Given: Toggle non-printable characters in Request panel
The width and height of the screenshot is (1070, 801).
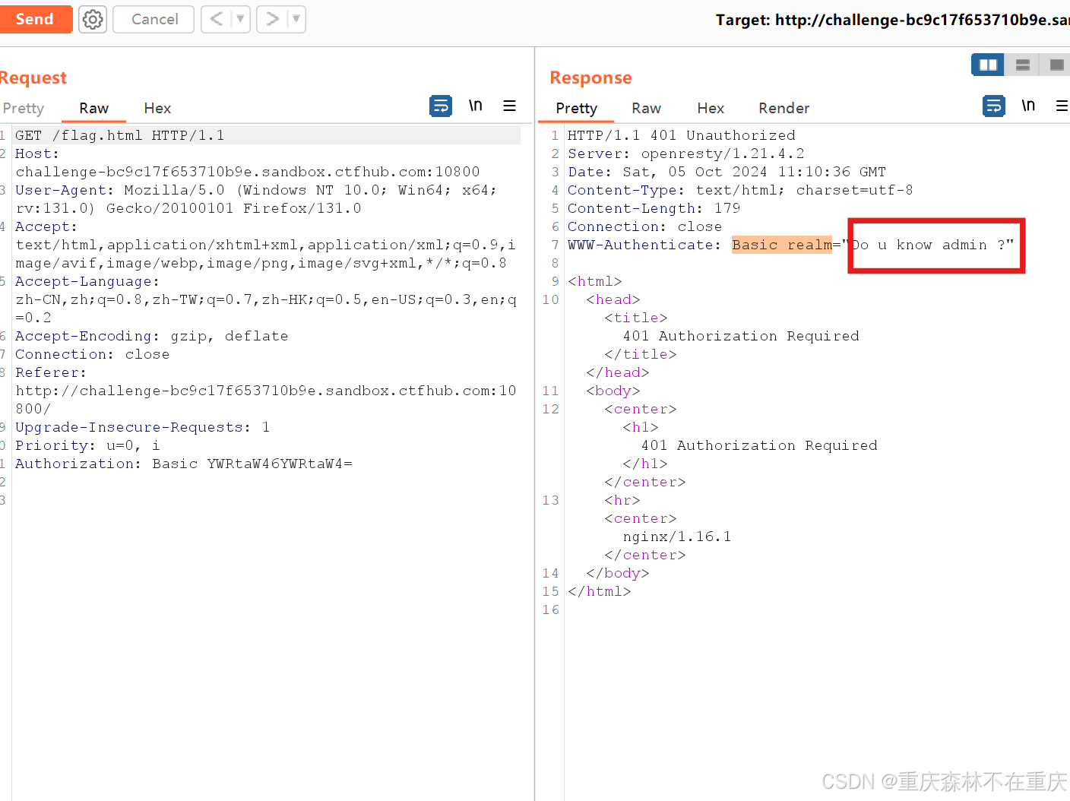Looking at the screenshot, I should click(x=476, y=106).
